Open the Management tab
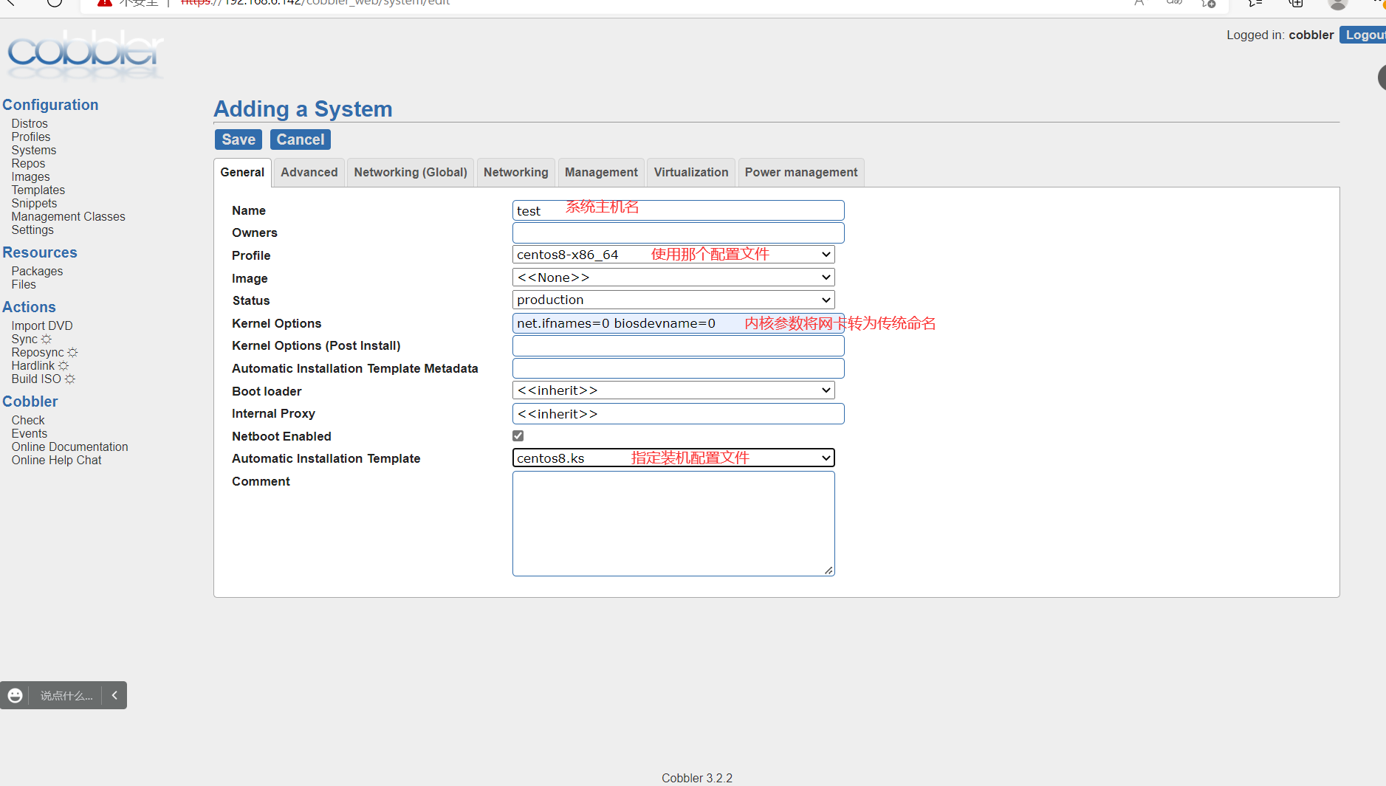 coord(601,173)
